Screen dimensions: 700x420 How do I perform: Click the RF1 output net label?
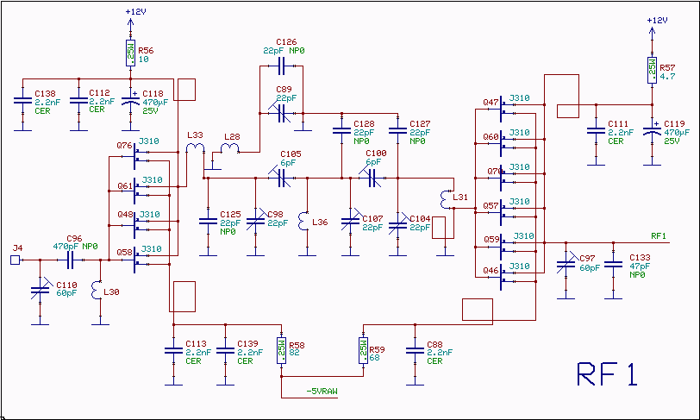[659, 236]
